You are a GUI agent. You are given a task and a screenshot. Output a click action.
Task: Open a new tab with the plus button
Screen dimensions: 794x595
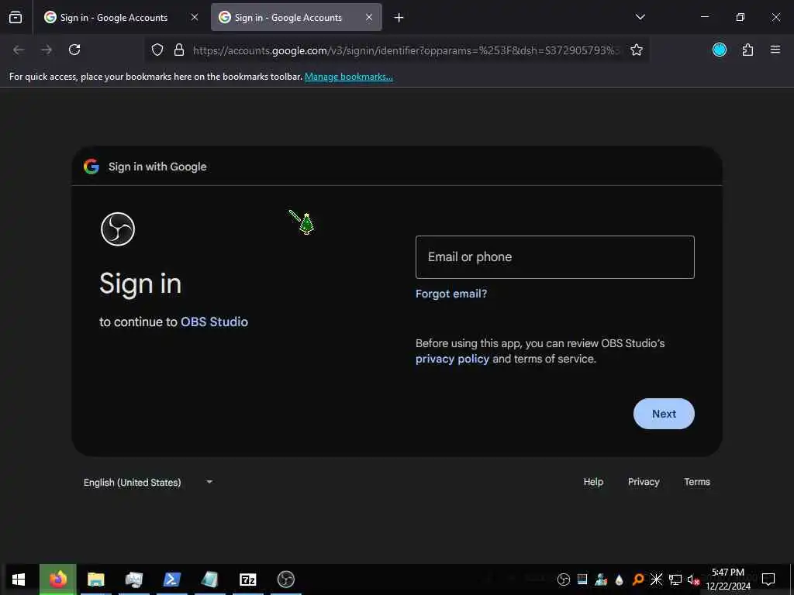pyautogui.click(x=399, y=18)
